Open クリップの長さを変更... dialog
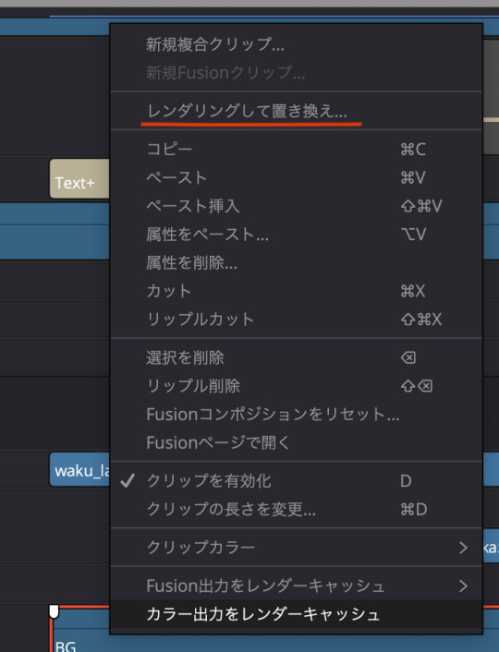Screen dimensions: 499x652 (296, 509)
